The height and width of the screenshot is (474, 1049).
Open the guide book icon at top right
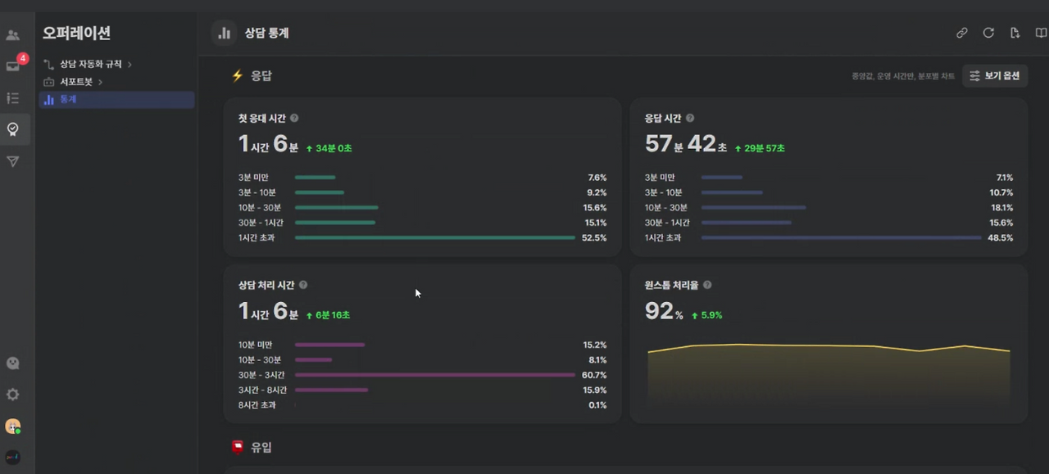pos(1041,33)
